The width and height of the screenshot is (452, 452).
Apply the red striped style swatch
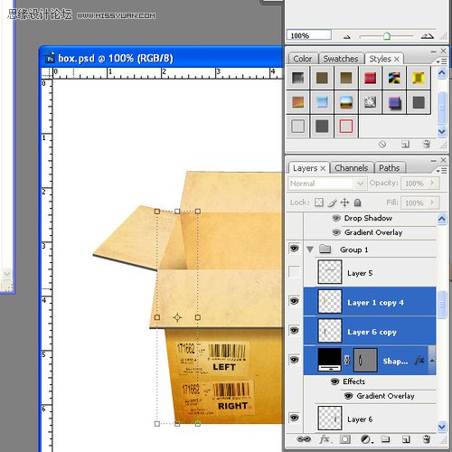[370, 78]
